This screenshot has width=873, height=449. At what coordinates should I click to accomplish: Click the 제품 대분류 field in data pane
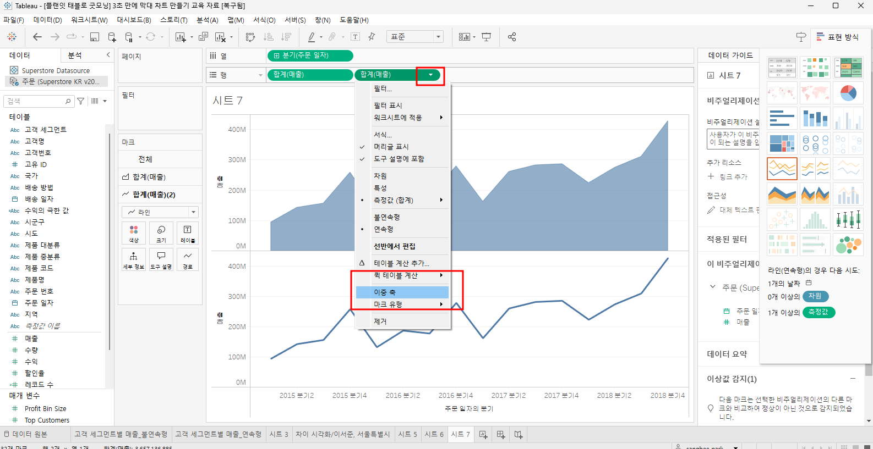click(42, 245)
